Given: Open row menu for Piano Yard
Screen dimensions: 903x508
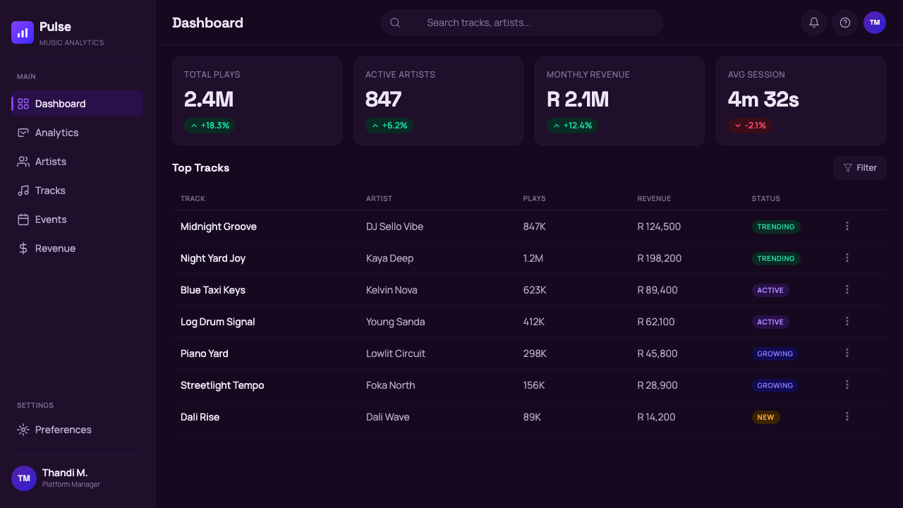Looking at the screenshot, I should click(x=847, y=353).
